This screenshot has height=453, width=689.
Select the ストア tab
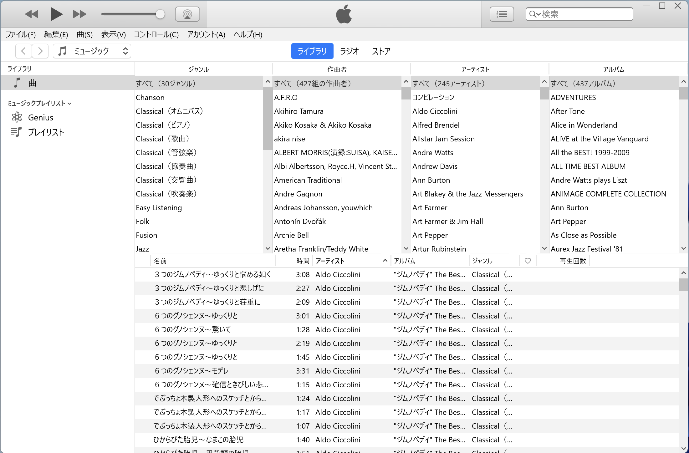click(381, 51)
